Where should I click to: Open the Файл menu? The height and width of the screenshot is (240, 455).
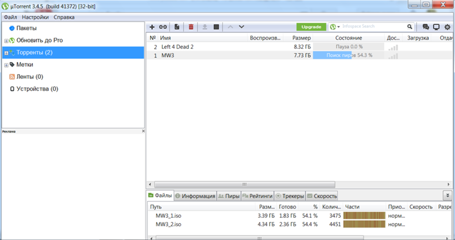coord(10,17)
